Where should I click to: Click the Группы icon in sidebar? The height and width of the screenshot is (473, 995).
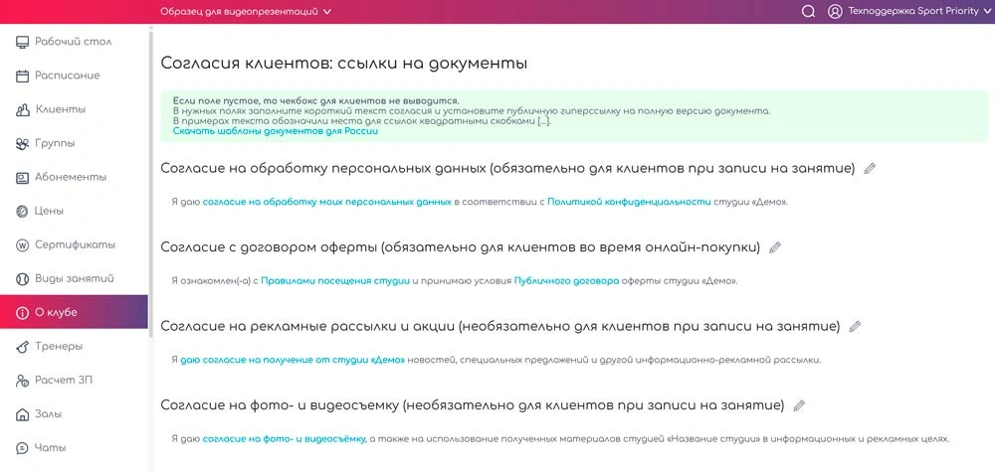22,143
